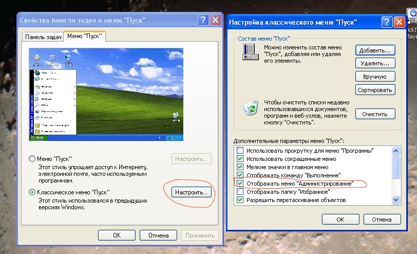Toggle Отображать меню "Администрирование" checkbox
Viewport: 417px width, 254px height.
pos(240,184)
